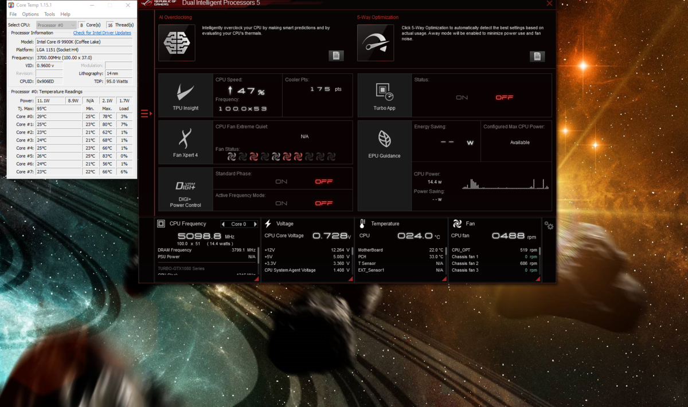Set Turbo App status to OFF
Viewport: 688px width, 407px height.
click(x=504, y=97)
